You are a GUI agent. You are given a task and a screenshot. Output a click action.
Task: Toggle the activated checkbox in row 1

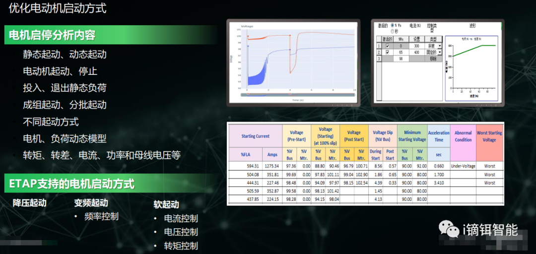click(388, 46)
